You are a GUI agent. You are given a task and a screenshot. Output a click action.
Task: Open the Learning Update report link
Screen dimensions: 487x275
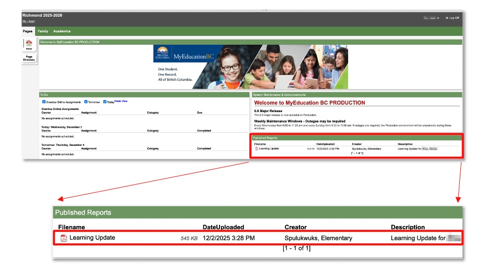(x=269, y=149)
